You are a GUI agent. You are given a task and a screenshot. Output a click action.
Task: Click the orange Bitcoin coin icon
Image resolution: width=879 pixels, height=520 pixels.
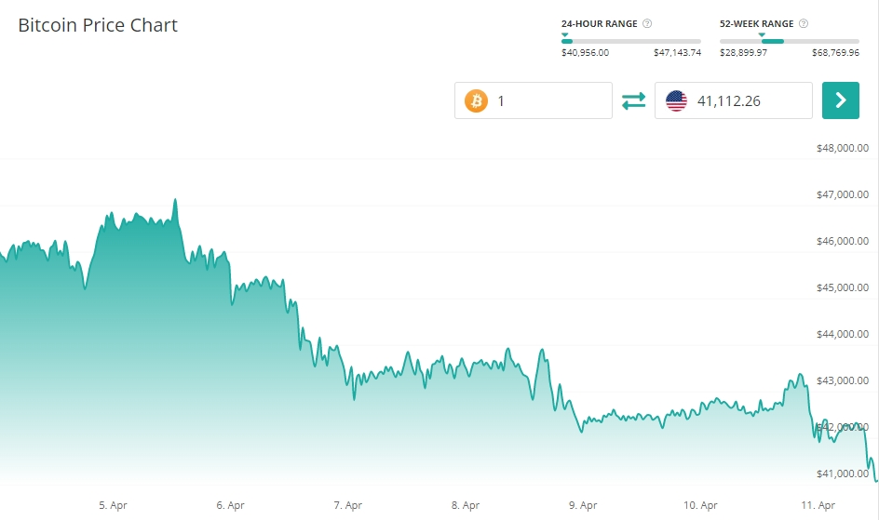(476, 100)
